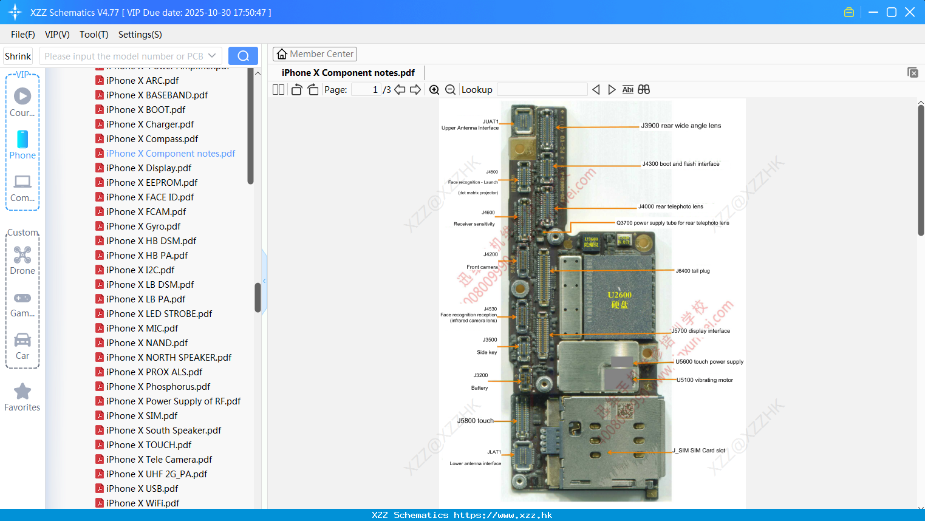Open iPhone X Display.pdf
925x521 pixels.
coord(143,168)
